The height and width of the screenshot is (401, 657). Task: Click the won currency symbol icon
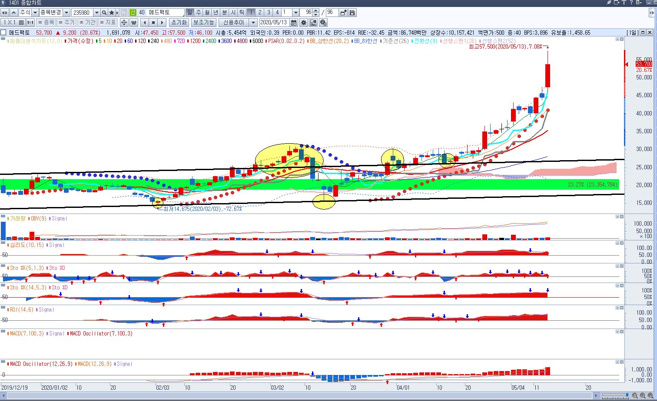[x=134, y=23]
